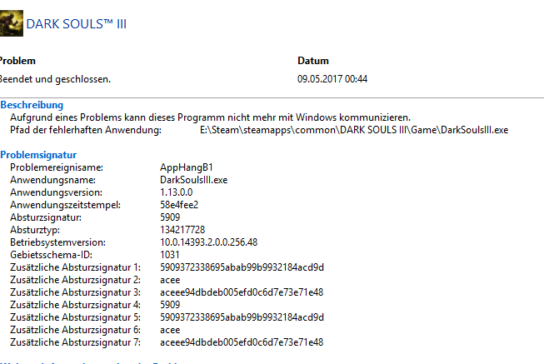Click the Problemereignisame label
The image size is (544, 364).
57,167
